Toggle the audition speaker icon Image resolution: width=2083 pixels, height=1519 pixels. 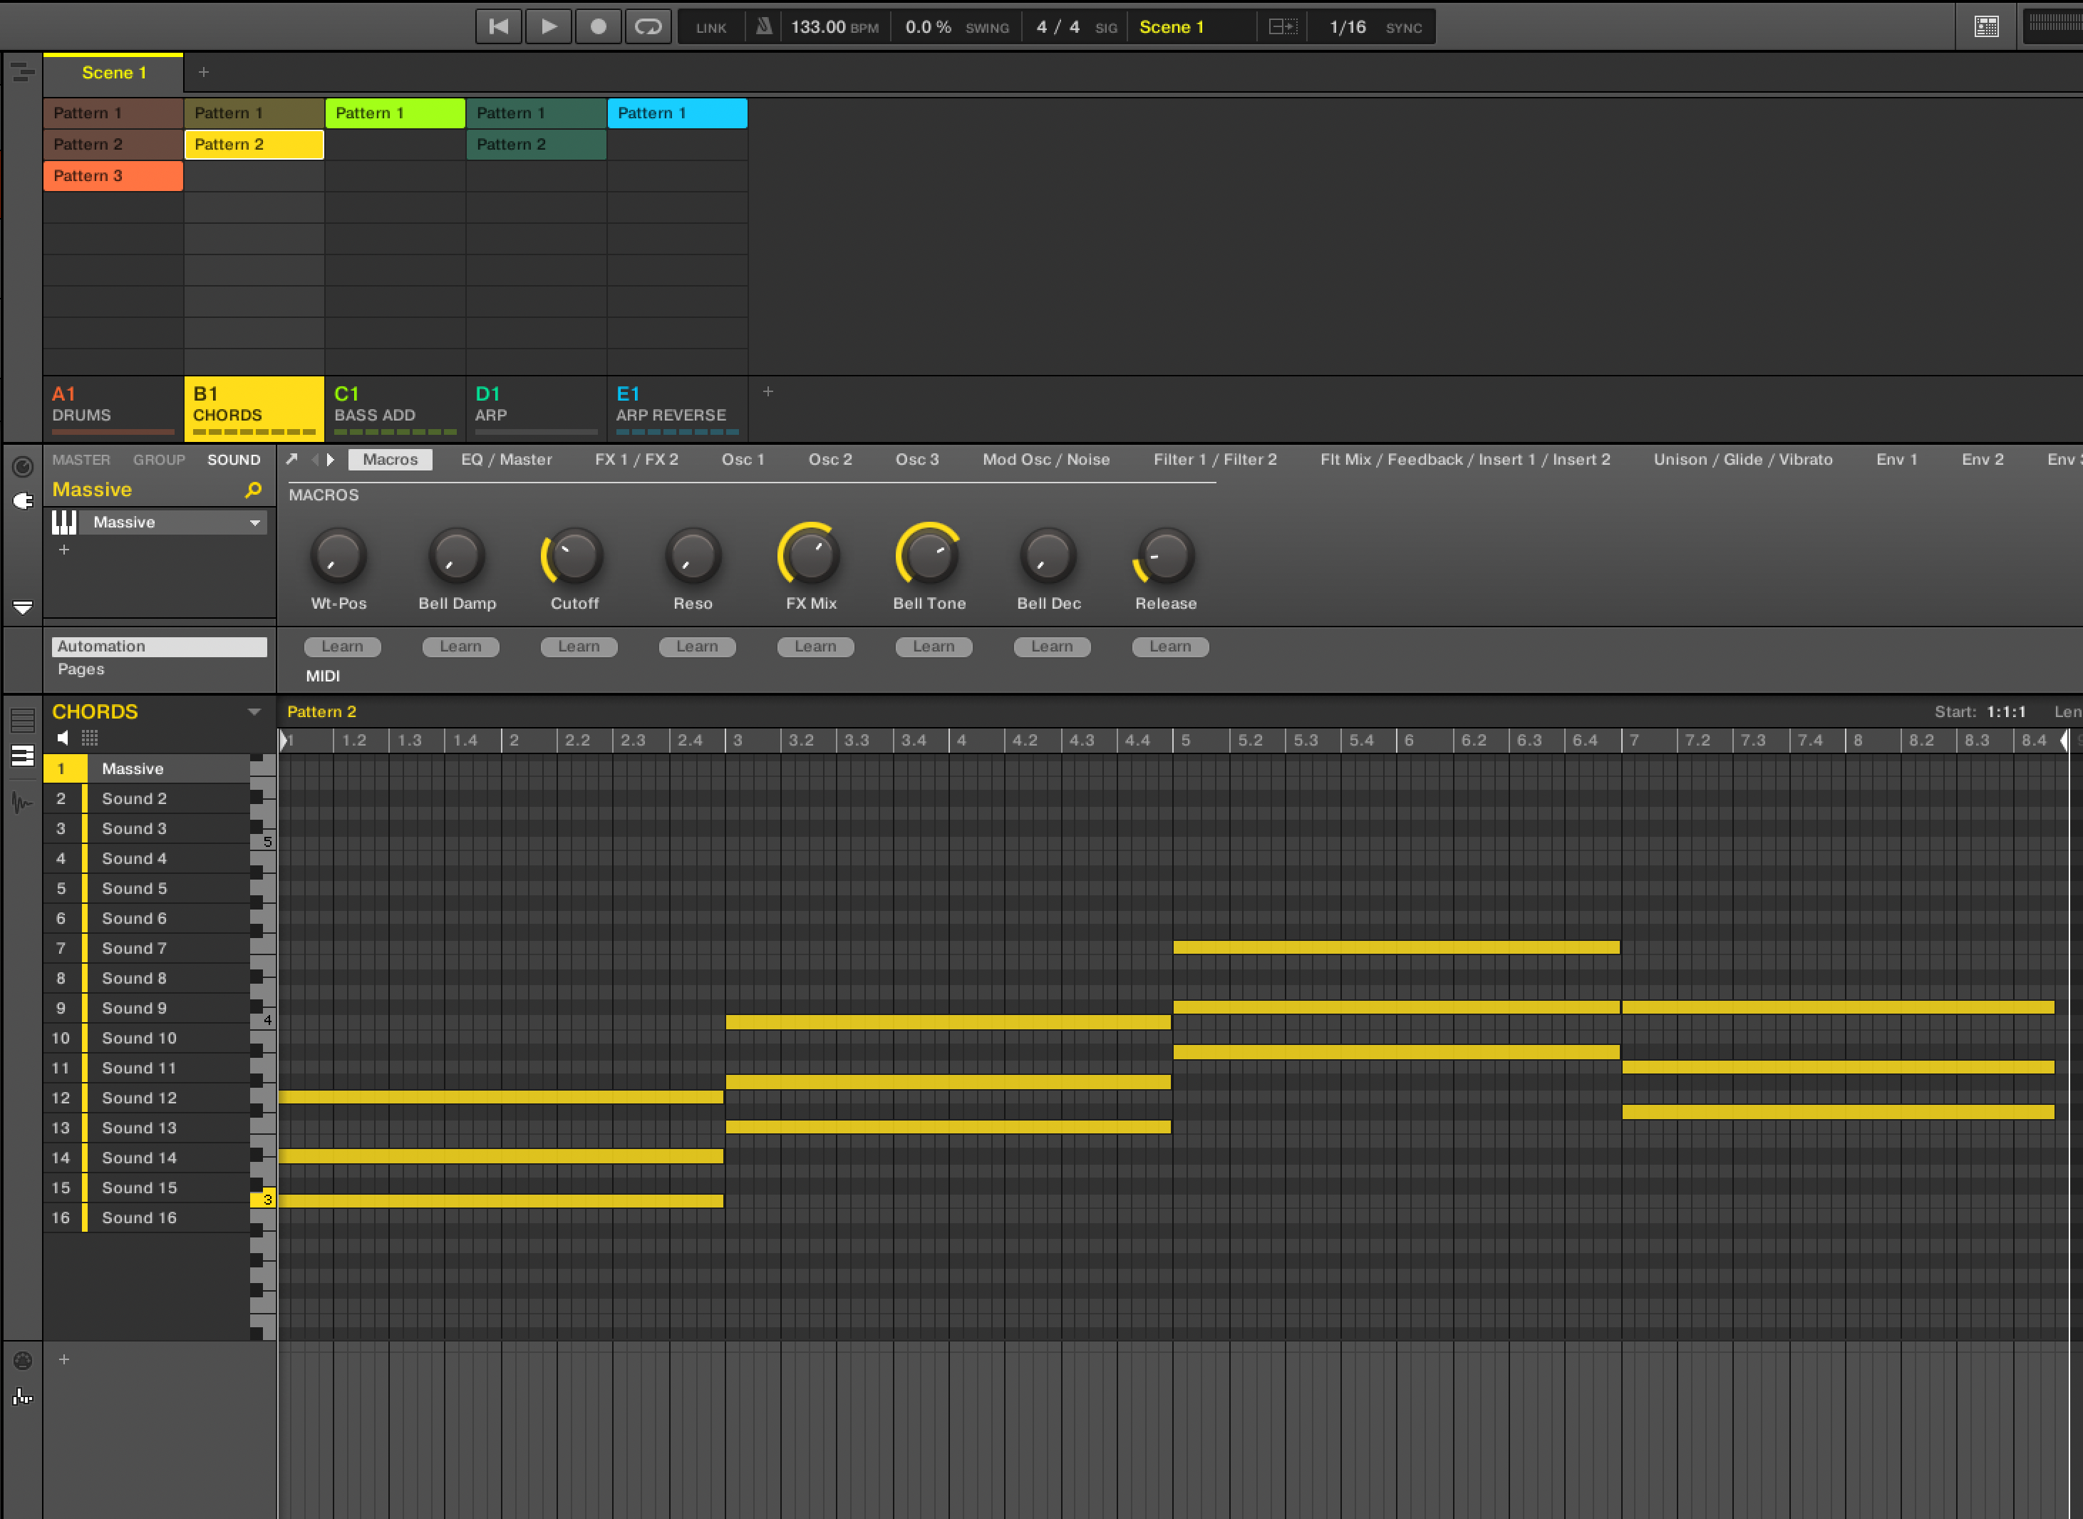coord(63,738)
